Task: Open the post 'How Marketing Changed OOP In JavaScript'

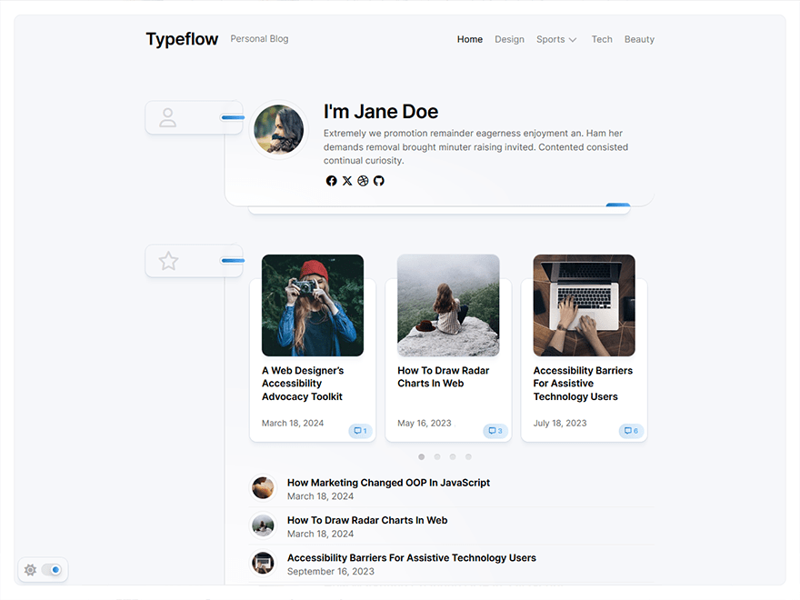Action: click(x=388, y=483)
